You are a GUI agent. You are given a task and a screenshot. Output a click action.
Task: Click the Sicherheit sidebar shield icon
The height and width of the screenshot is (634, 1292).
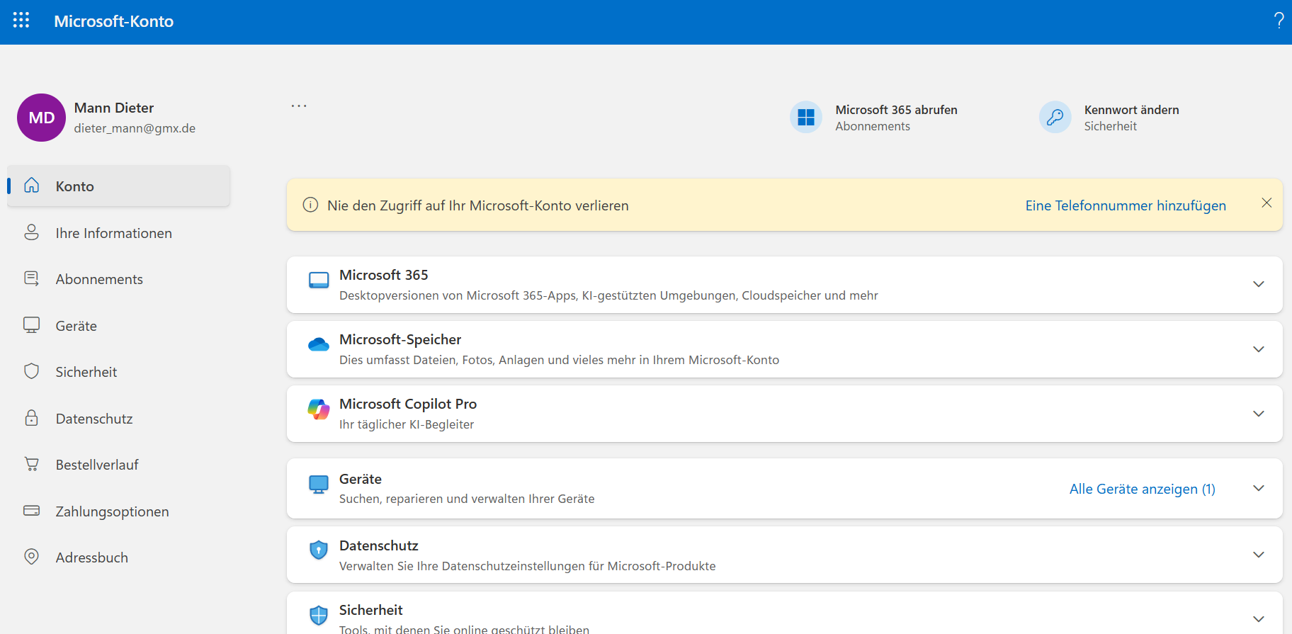click(32, 371)
